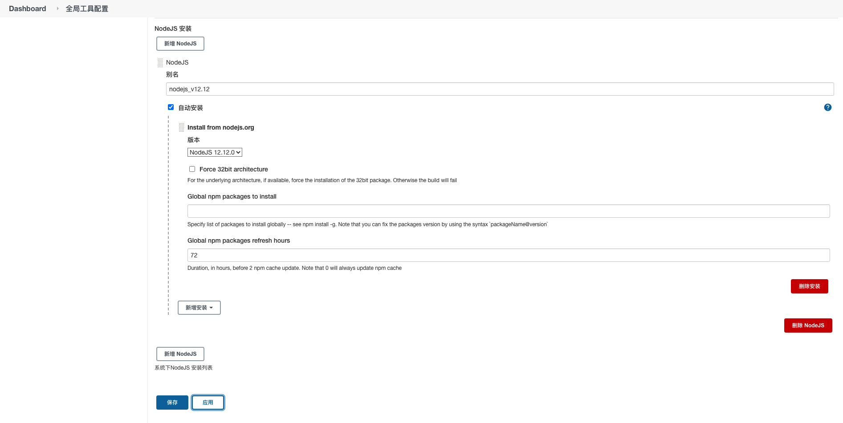
Task: Open help for automatic install option
Action: coord(827,107)
